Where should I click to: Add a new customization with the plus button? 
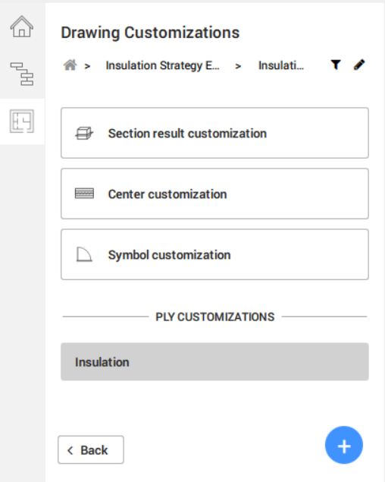click(344, 445)
